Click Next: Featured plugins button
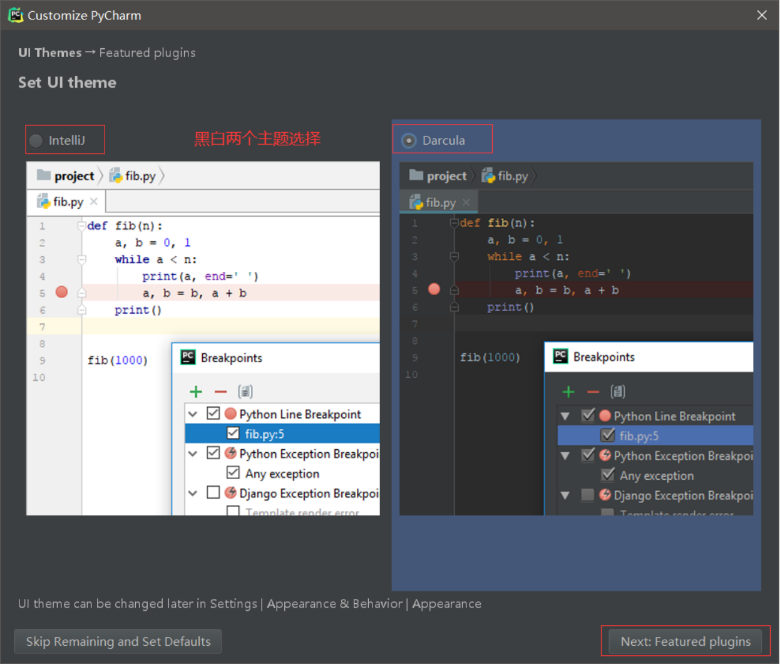 pos(685,641)
